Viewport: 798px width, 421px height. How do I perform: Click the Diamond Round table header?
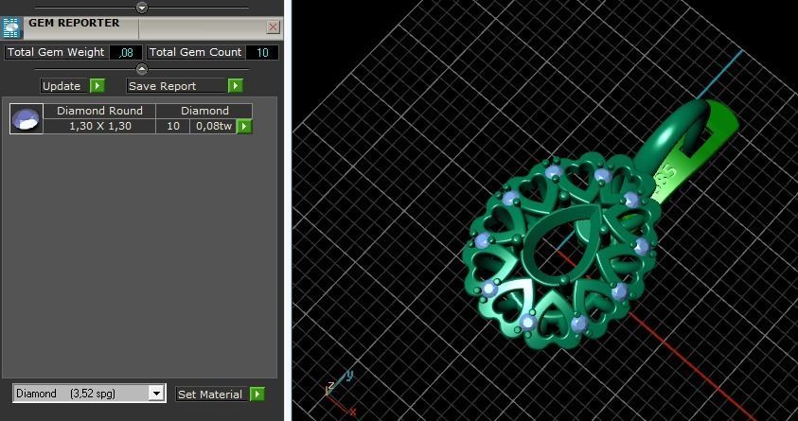[x=99, y=111]
